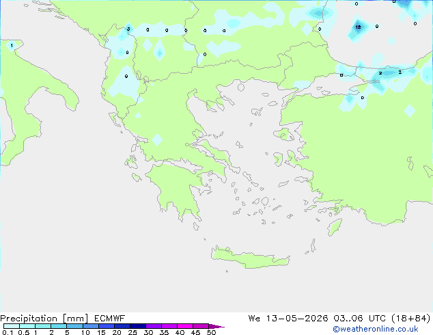Image resolution: width=433 pixels, height=335 pixels.
Task: Select the legend swatch for 10 to 15 mm
Action: point(91,326)
